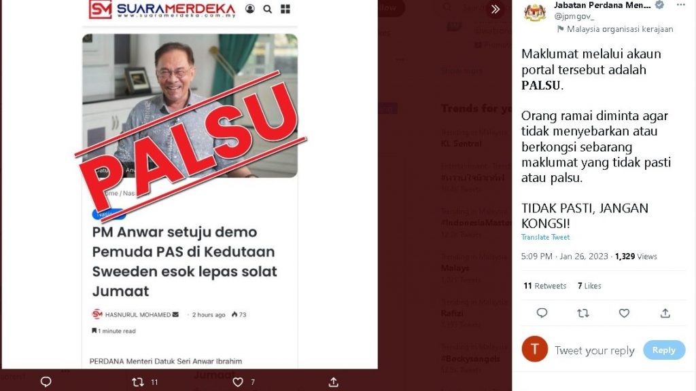Open the search icon in Suara Merdeka header
This screenshot has height=391, width=696.
pos(267,9)
